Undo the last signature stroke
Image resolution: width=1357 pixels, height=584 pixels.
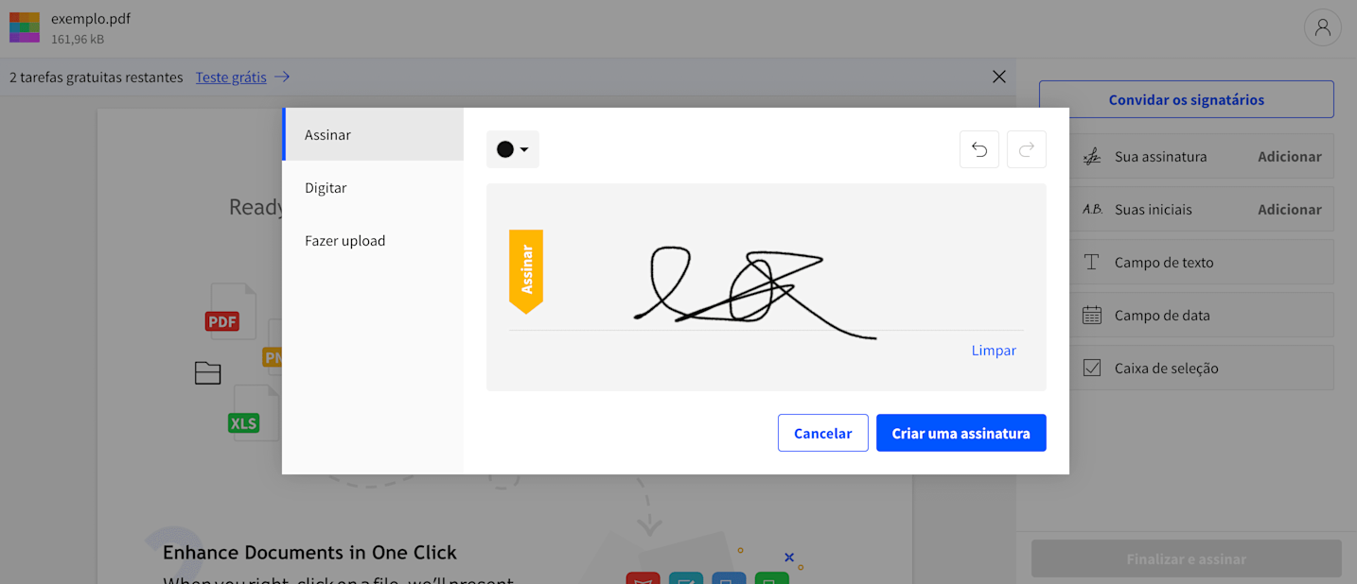pyautogui.click(x=979, y=149)
